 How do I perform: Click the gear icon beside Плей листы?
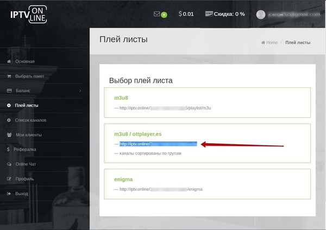[x=9, y=105]
